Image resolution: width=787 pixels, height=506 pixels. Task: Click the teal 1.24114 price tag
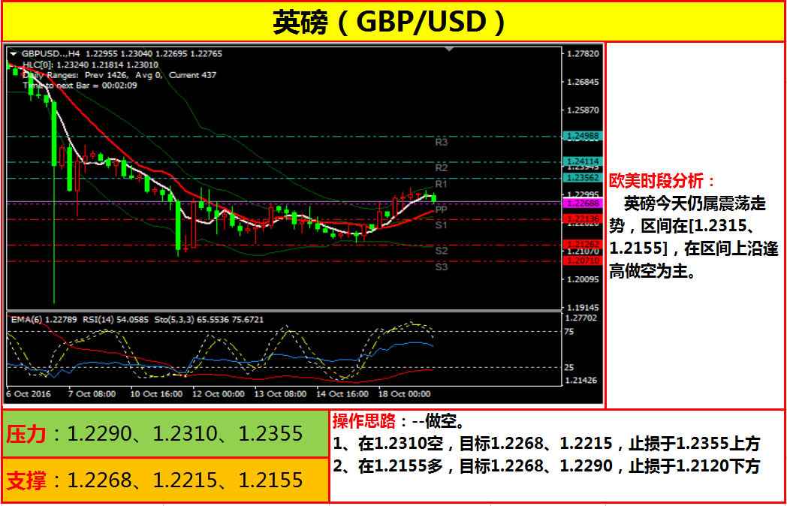[582, 161]
